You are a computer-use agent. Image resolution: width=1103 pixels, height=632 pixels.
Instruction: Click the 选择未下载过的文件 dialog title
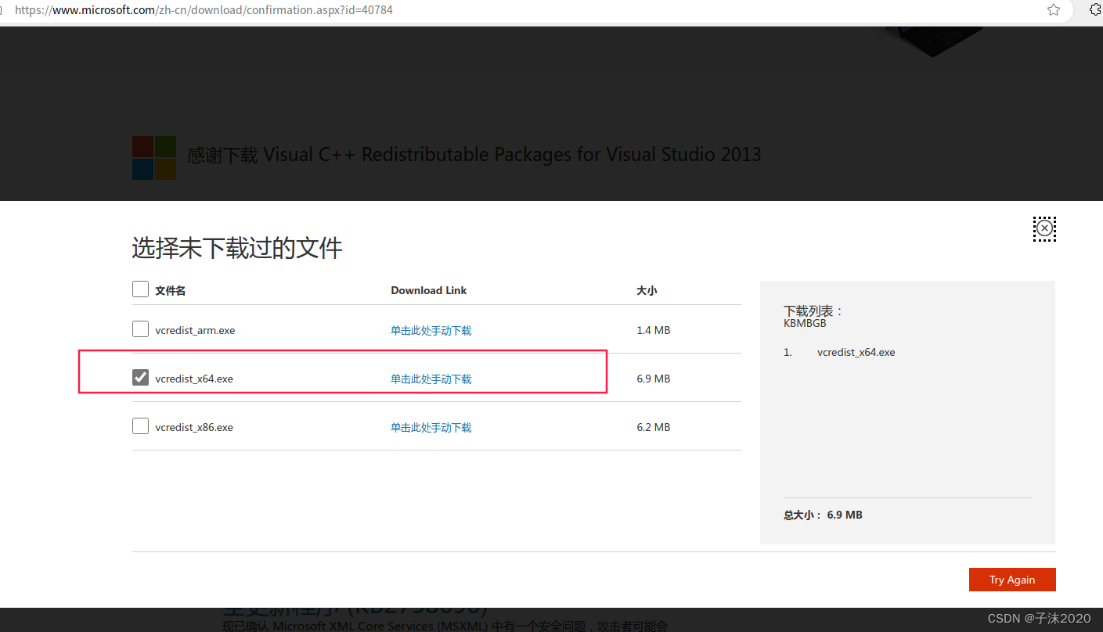(237, 249)
